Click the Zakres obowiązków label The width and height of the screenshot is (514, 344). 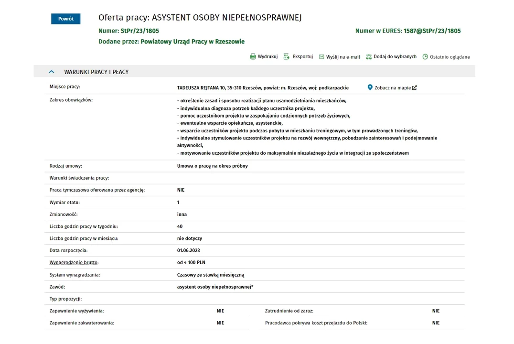[x=71, y=100]
